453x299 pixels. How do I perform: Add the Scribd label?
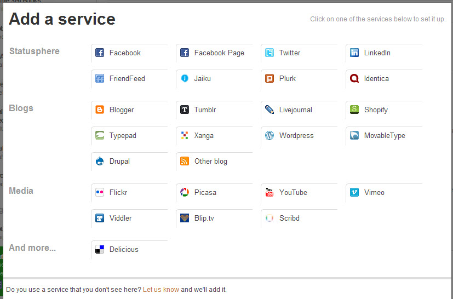pos(289,218)
